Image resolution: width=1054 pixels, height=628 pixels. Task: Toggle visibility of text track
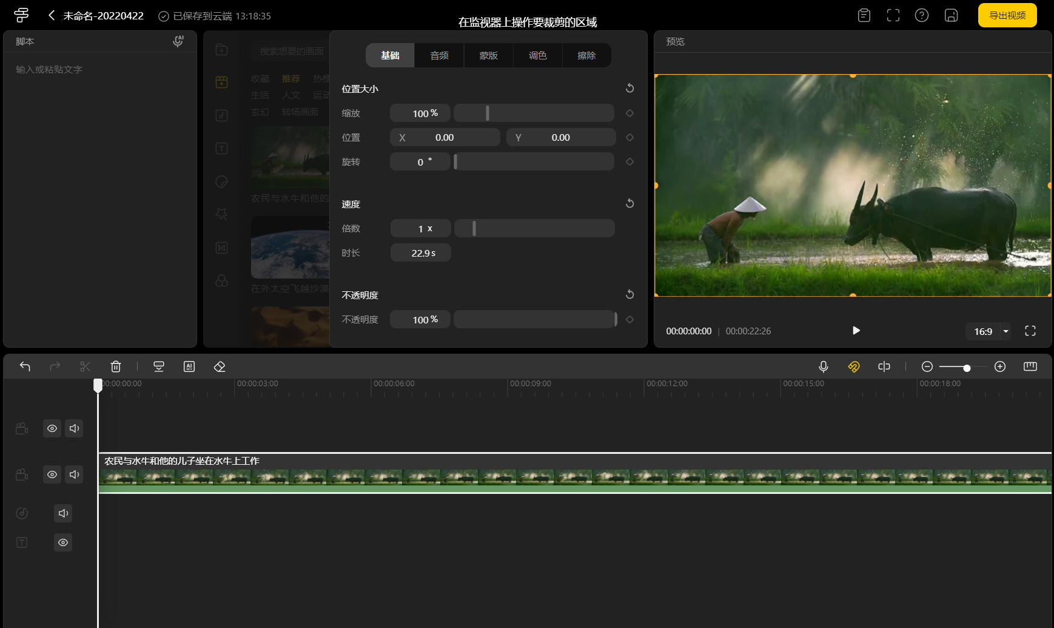click(x=63, y=542)
